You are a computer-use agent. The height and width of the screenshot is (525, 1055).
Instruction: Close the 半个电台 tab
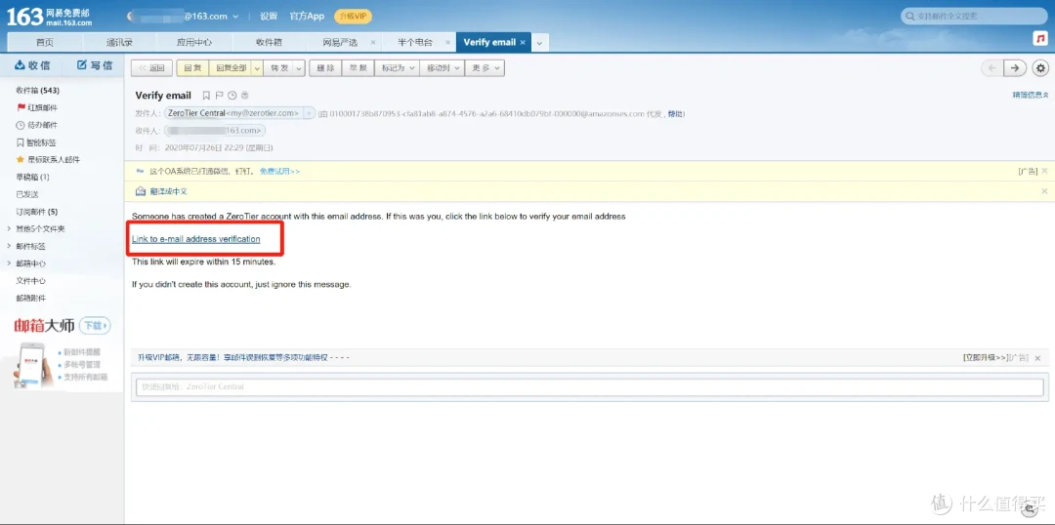[x=446, y=42]
